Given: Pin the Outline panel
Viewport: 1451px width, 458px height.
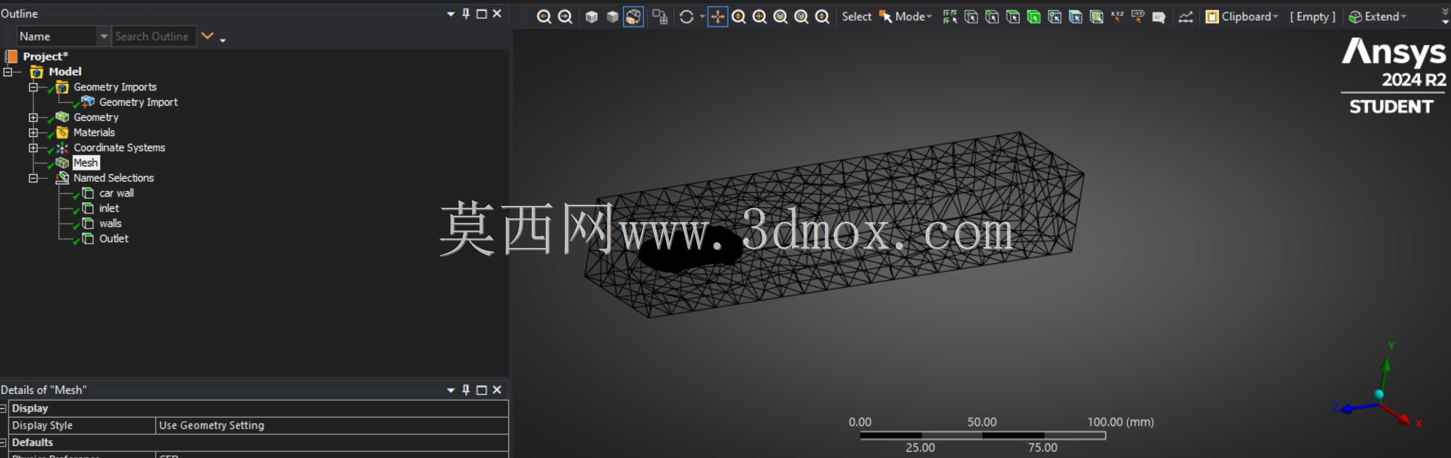Looking at the screenshot, I should tap(466, 14).
